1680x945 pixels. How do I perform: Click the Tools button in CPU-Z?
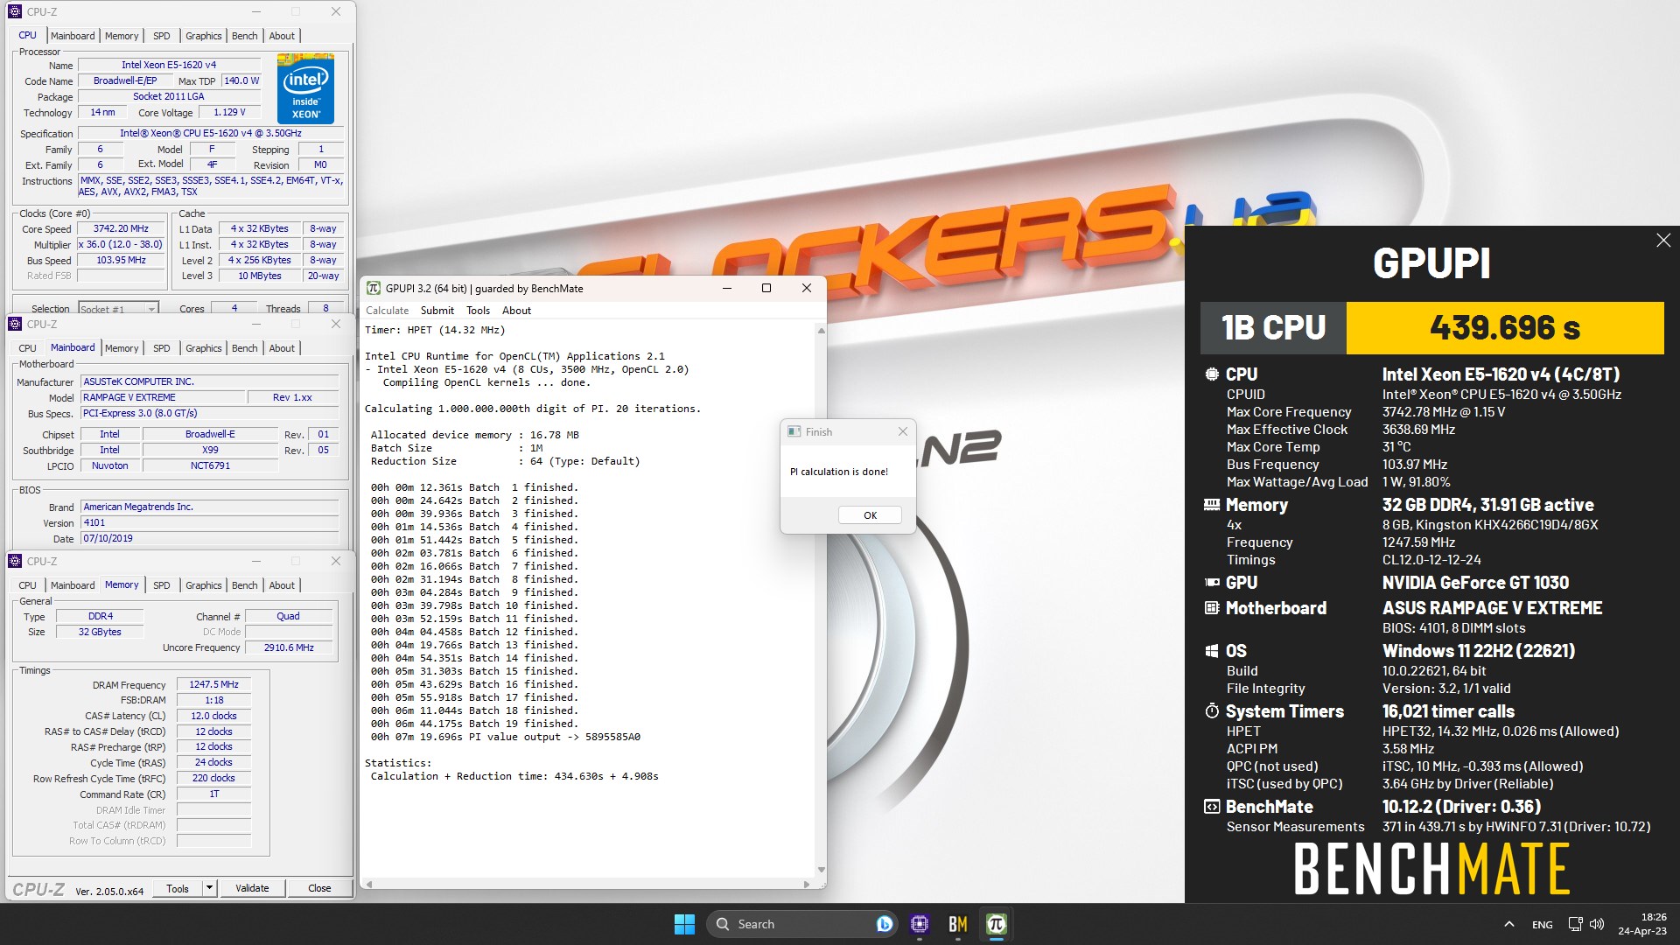point(178,888)
